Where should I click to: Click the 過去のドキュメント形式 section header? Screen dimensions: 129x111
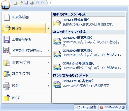(x=89, y=32)
